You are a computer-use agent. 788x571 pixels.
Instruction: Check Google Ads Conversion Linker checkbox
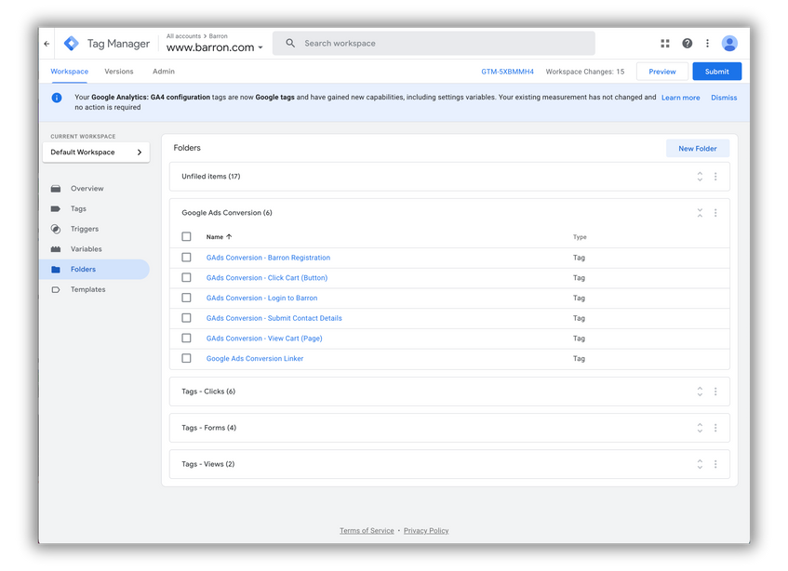click(186, 359)
